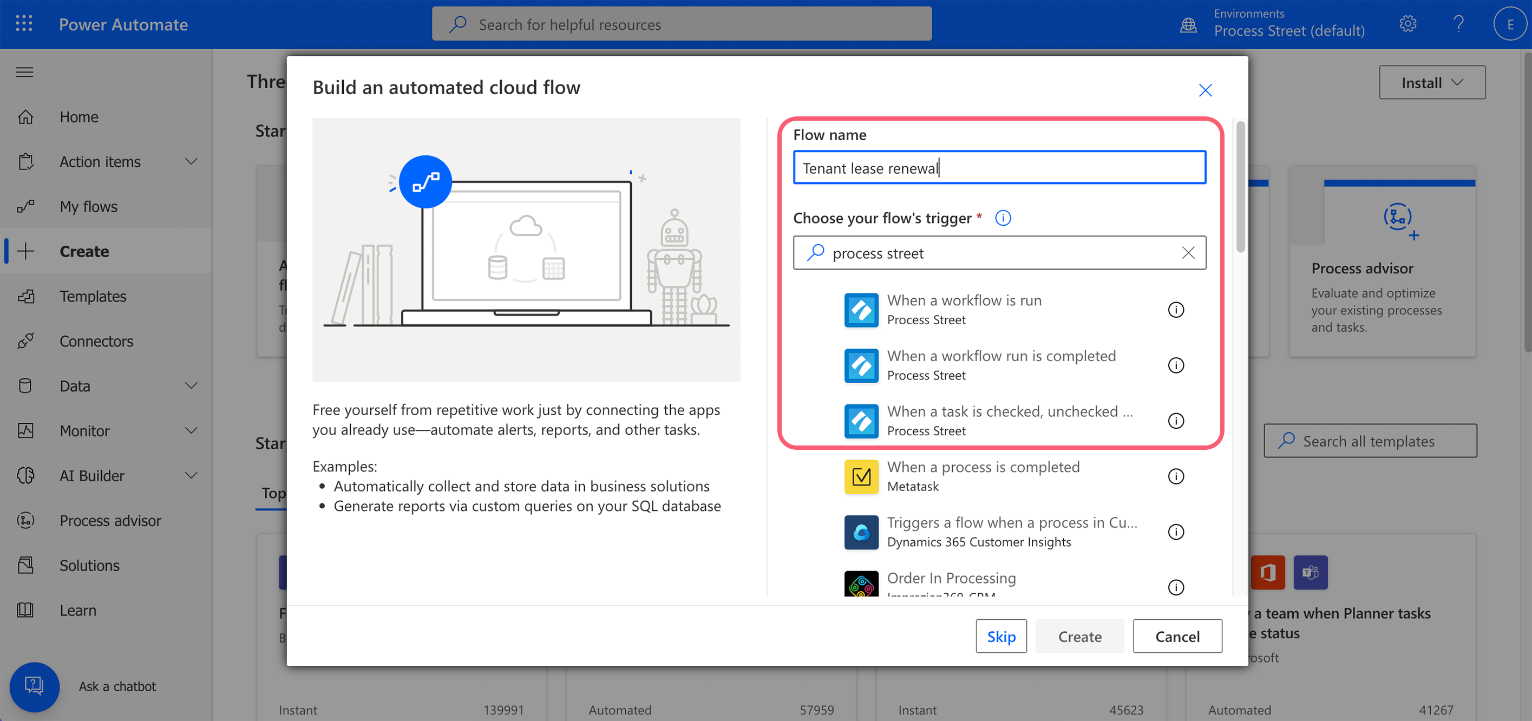Select the Process Street icon for task checked trigger
This screenshot has width=1532, height=721.
tap(861, 421)
